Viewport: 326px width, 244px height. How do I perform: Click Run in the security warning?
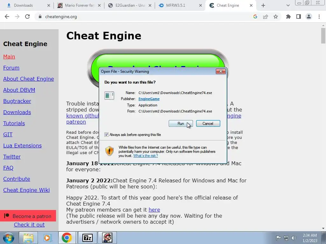pyautogui.click(x=181, y=124)
